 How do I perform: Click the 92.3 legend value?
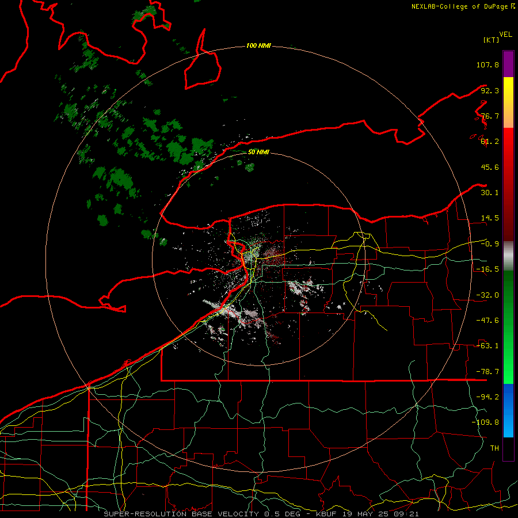490,90
